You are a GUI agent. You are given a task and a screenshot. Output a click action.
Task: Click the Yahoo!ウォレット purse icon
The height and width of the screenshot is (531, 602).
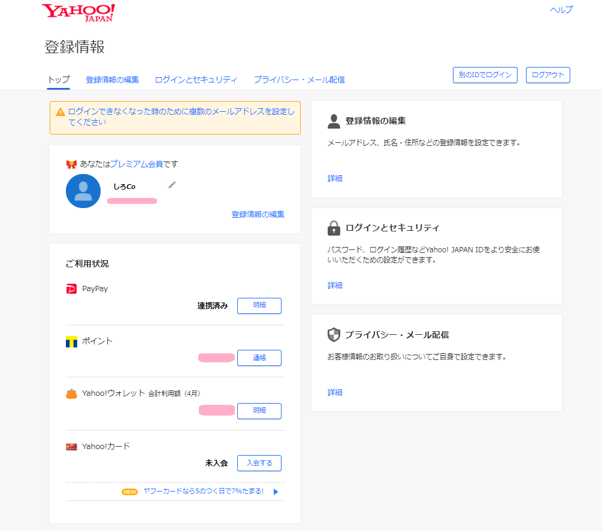(72, 393)
